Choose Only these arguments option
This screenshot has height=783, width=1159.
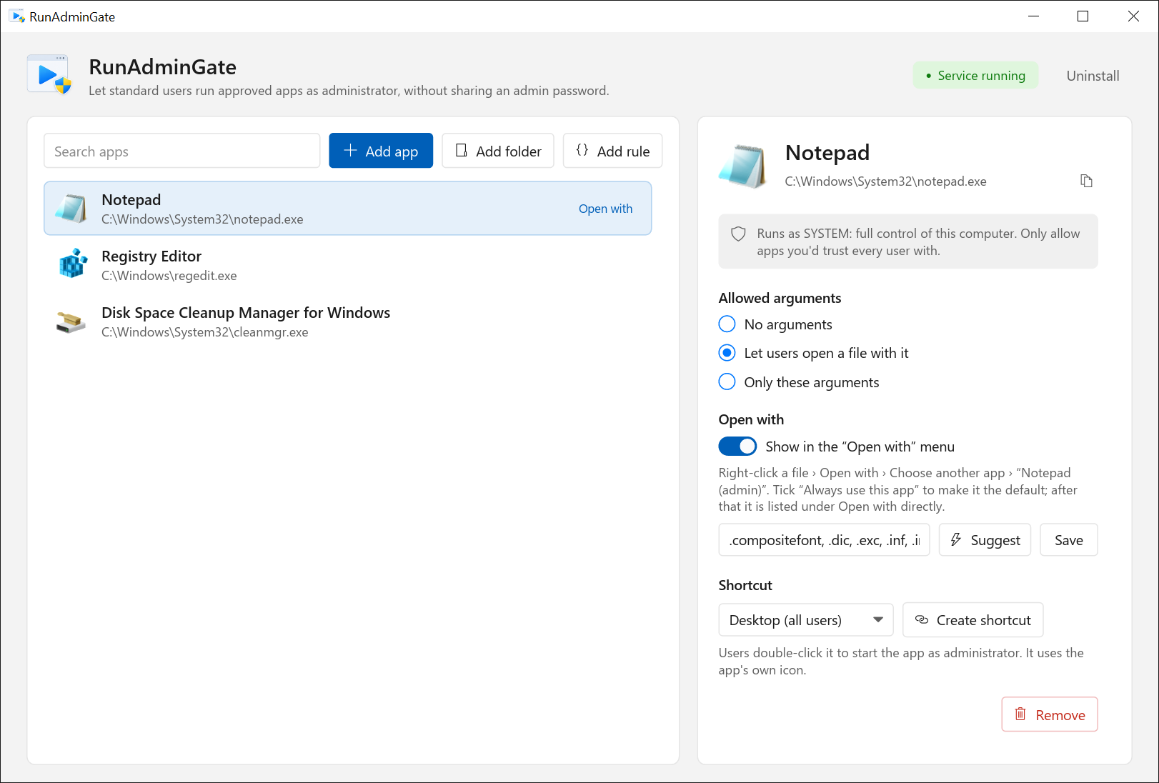click(x=799, y=382)
